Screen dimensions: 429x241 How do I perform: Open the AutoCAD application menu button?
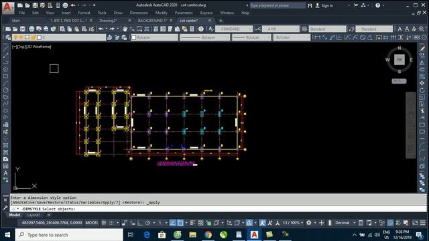point(8,7)
